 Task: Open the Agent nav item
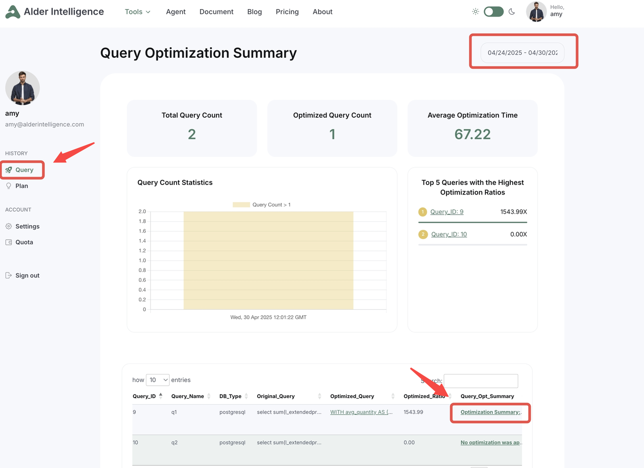click(x=176, y=12)
